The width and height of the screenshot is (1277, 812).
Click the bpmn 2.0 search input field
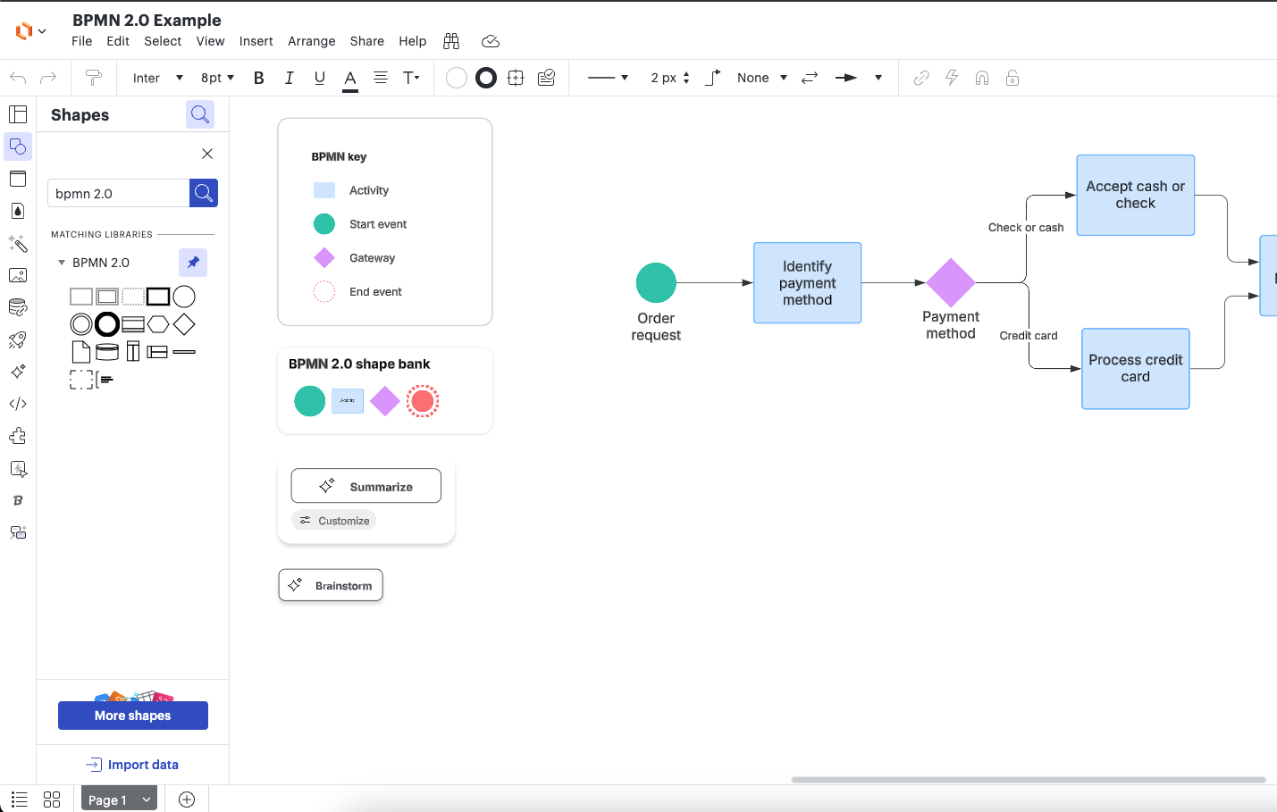click(118, 193)
